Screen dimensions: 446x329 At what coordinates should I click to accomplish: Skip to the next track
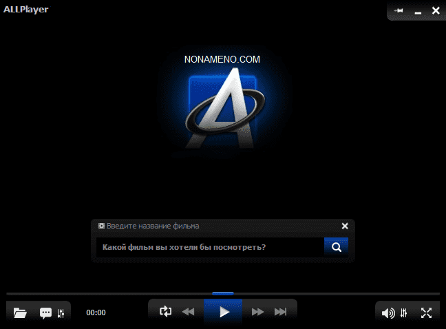pos(280,312)
